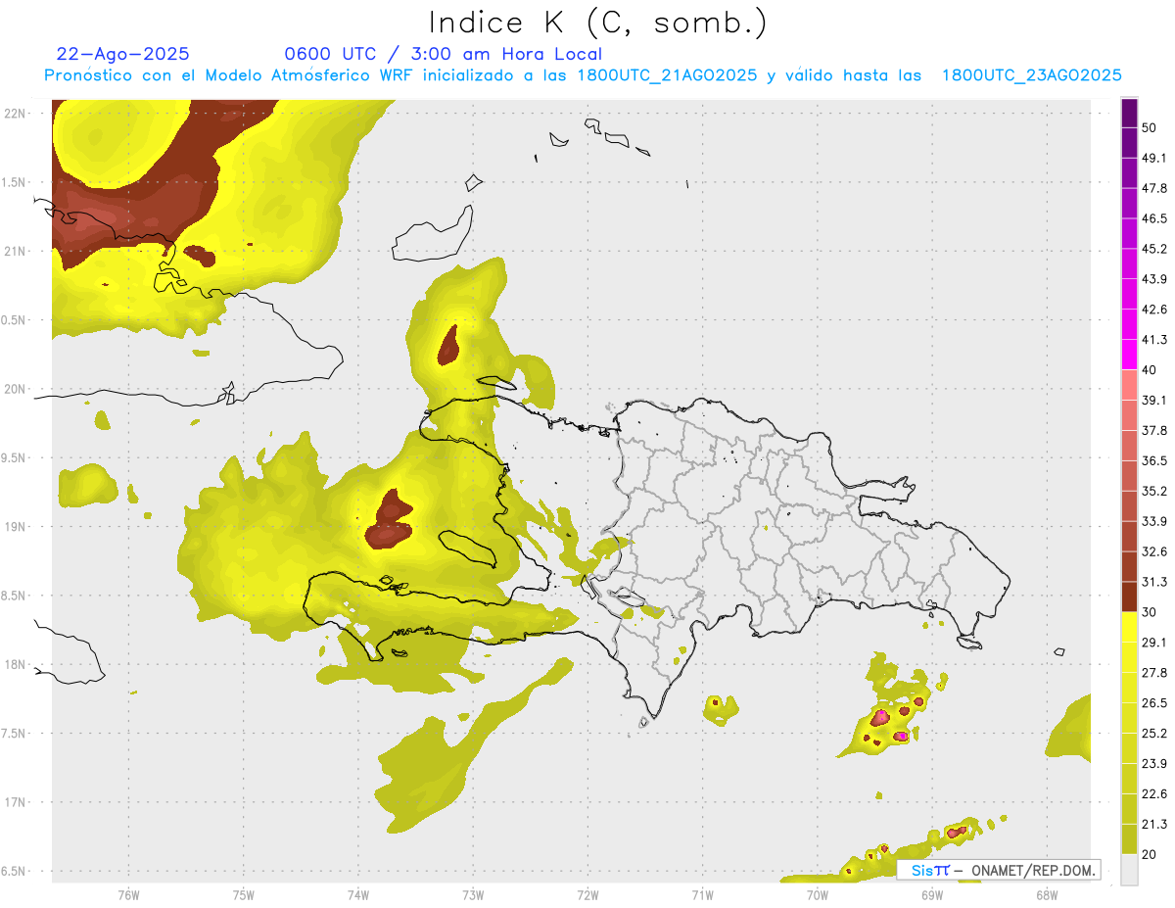The height and width of the screenshot is (908, 1175).
Task: Click the colorbar value '50'
Action: click(1150, 128)
